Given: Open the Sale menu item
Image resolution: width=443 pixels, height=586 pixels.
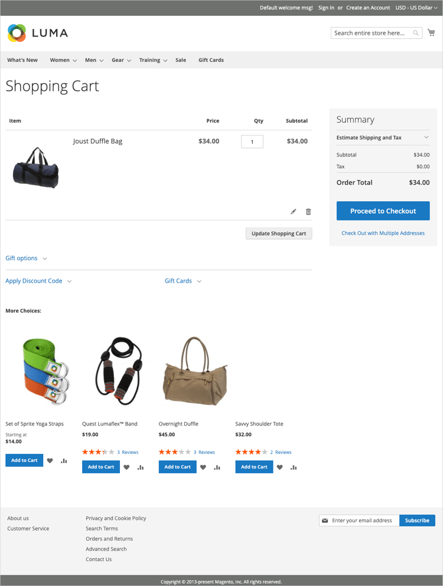Looking at the screenshot, I should (181, 60).
